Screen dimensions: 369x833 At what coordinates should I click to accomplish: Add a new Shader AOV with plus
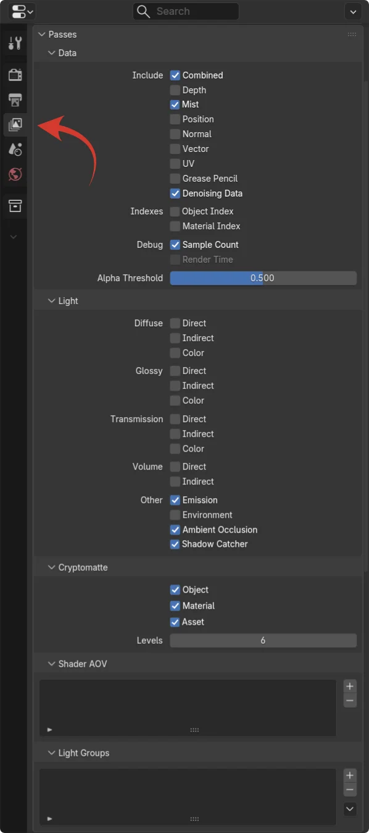coord(350,687)
